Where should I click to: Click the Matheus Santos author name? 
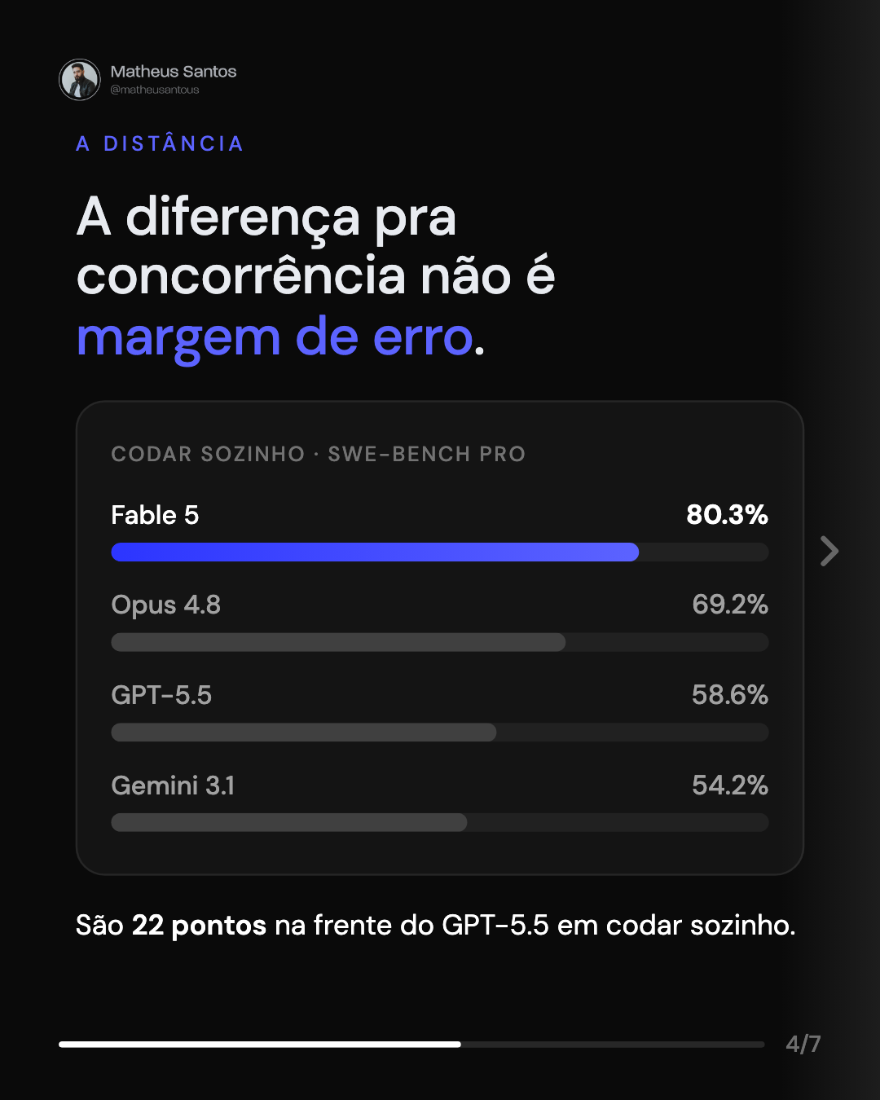[x=174, y=72]
